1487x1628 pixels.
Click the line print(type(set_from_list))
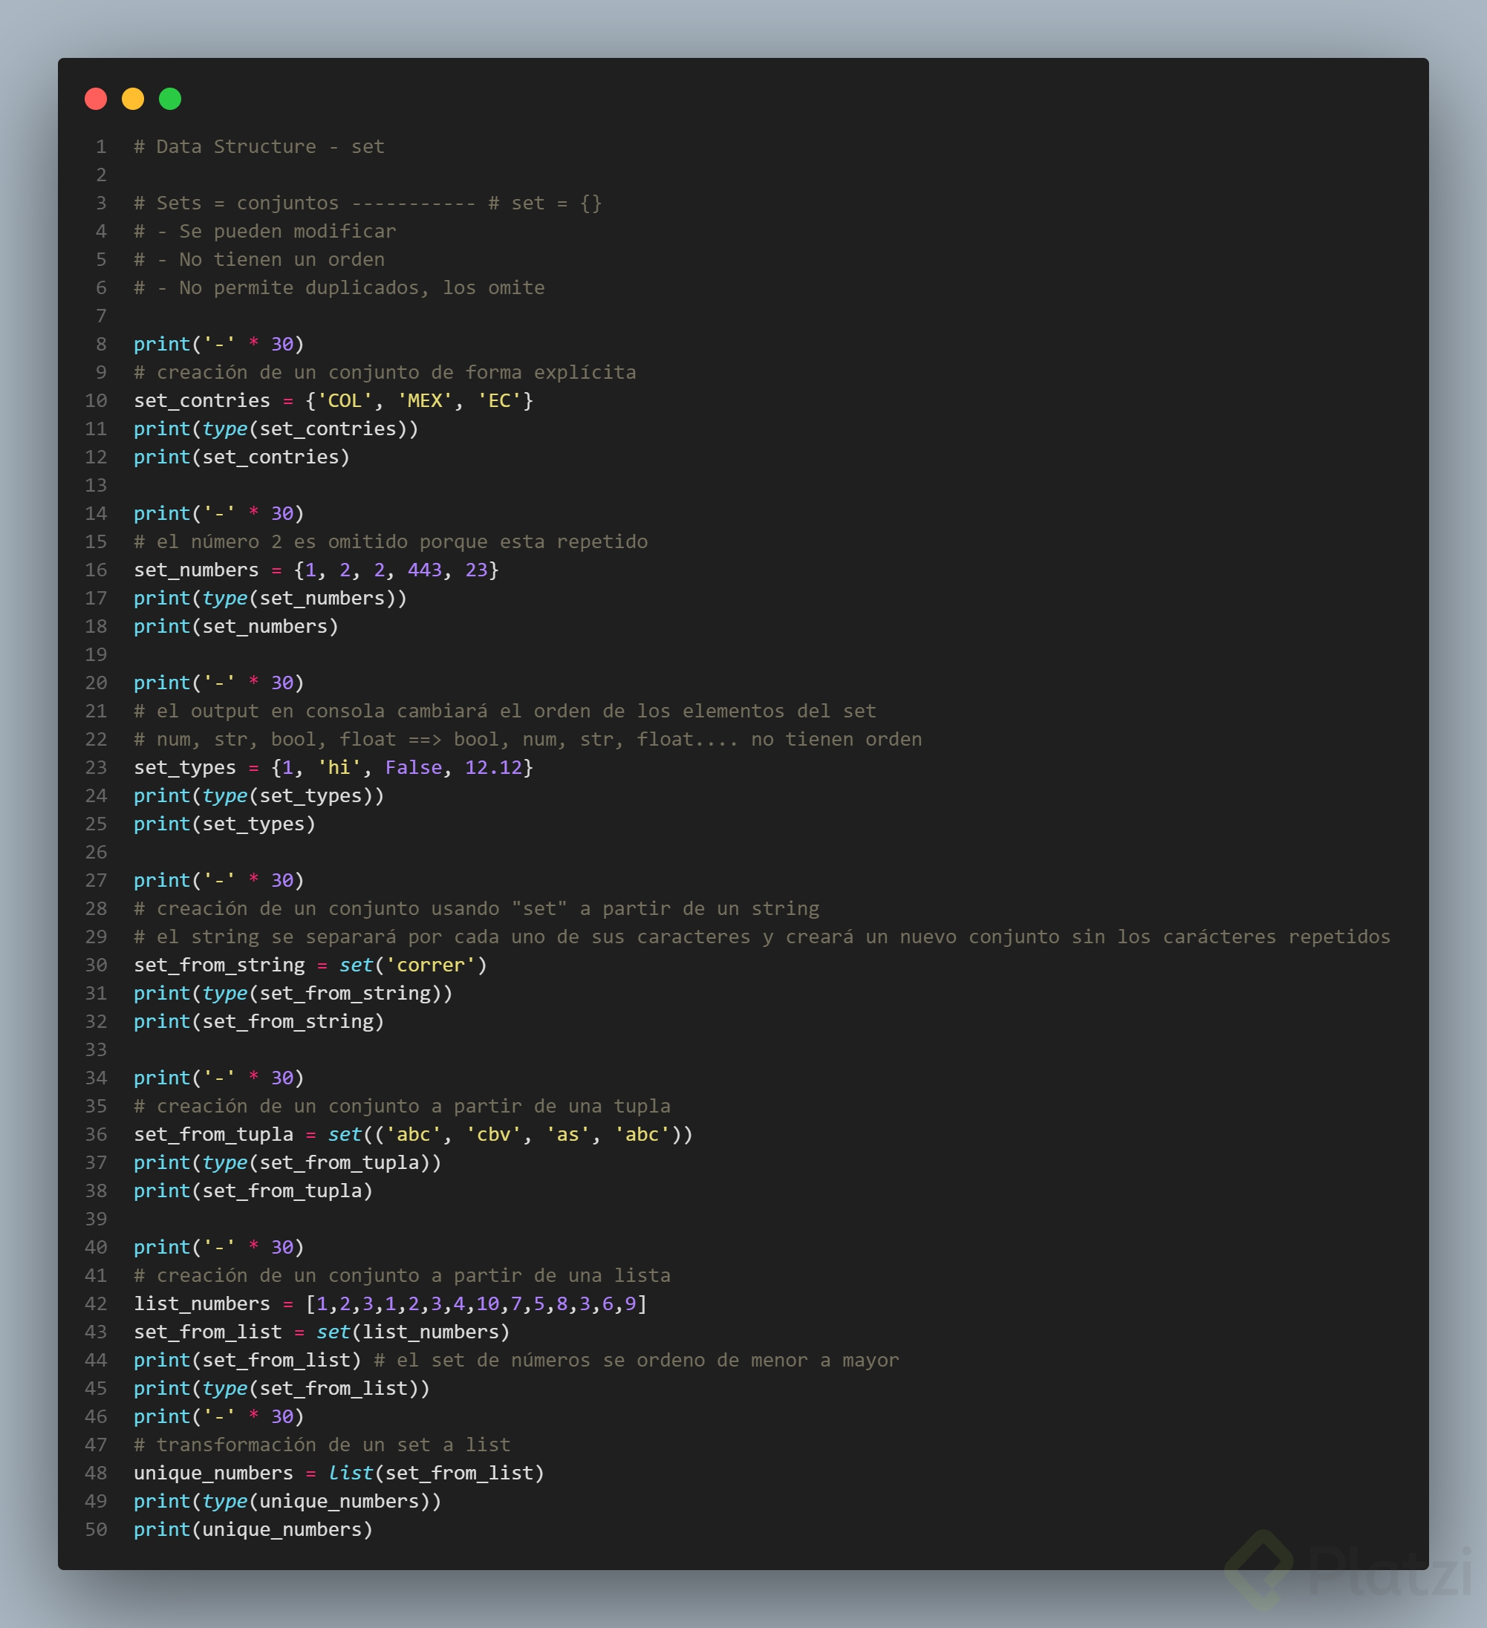tap(282, 1388)
